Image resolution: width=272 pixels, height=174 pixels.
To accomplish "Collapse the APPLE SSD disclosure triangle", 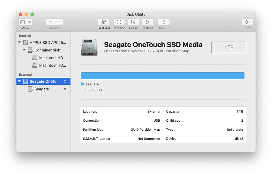I will pos(20,43).
